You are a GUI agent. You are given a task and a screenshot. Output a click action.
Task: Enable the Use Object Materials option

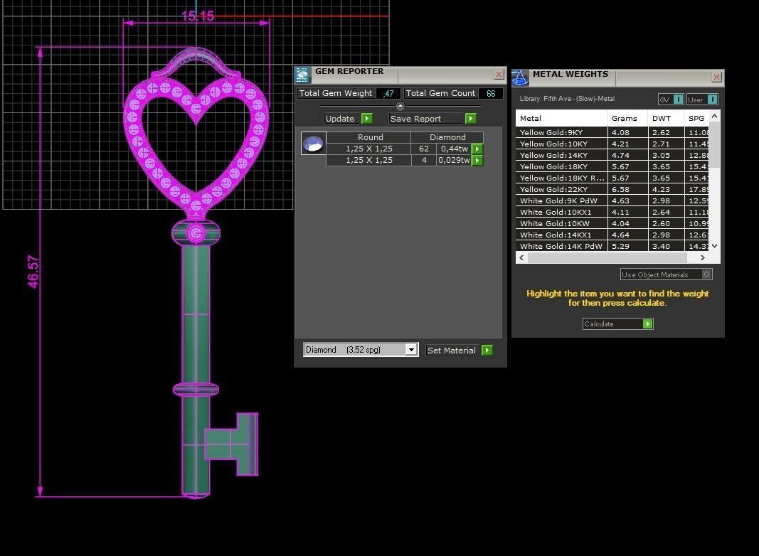(x=707, y=274)
